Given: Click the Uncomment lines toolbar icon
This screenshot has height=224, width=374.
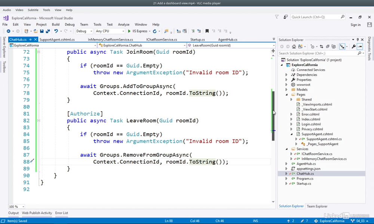Looking at the screenshot, I should click(199, 31).
